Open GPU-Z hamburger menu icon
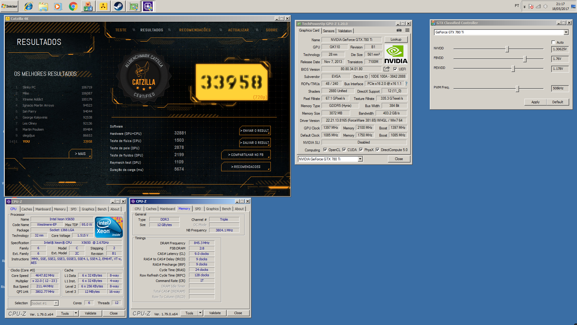 click(x=407, y=30)
